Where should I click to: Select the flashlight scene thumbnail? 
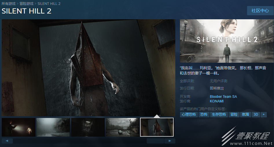(19, 127)
